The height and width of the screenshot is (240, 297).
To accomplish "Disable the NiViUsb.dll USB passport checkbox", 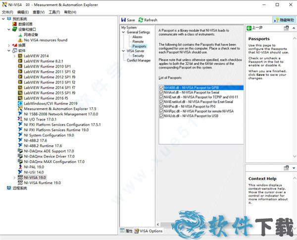I will click(161, 116).
